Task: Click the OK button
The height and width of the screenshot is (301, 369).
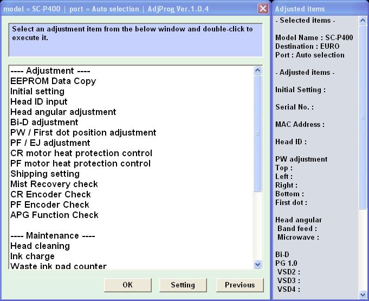Action: pos(127,285)
